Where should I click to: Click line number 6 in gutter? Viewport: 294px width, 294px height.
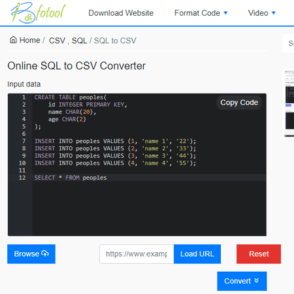point(24,134)
